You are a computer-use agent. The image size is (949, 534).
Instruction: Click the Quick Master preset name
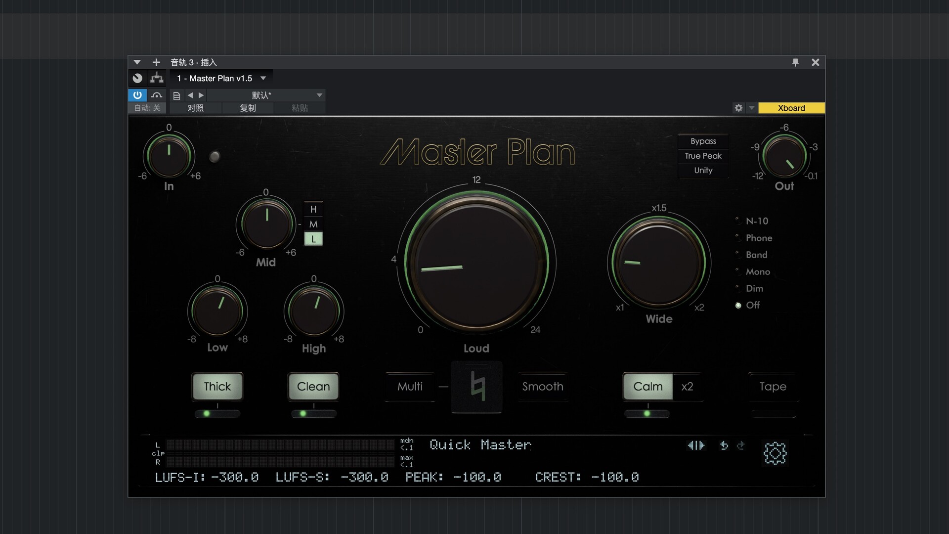pos(480,445)
